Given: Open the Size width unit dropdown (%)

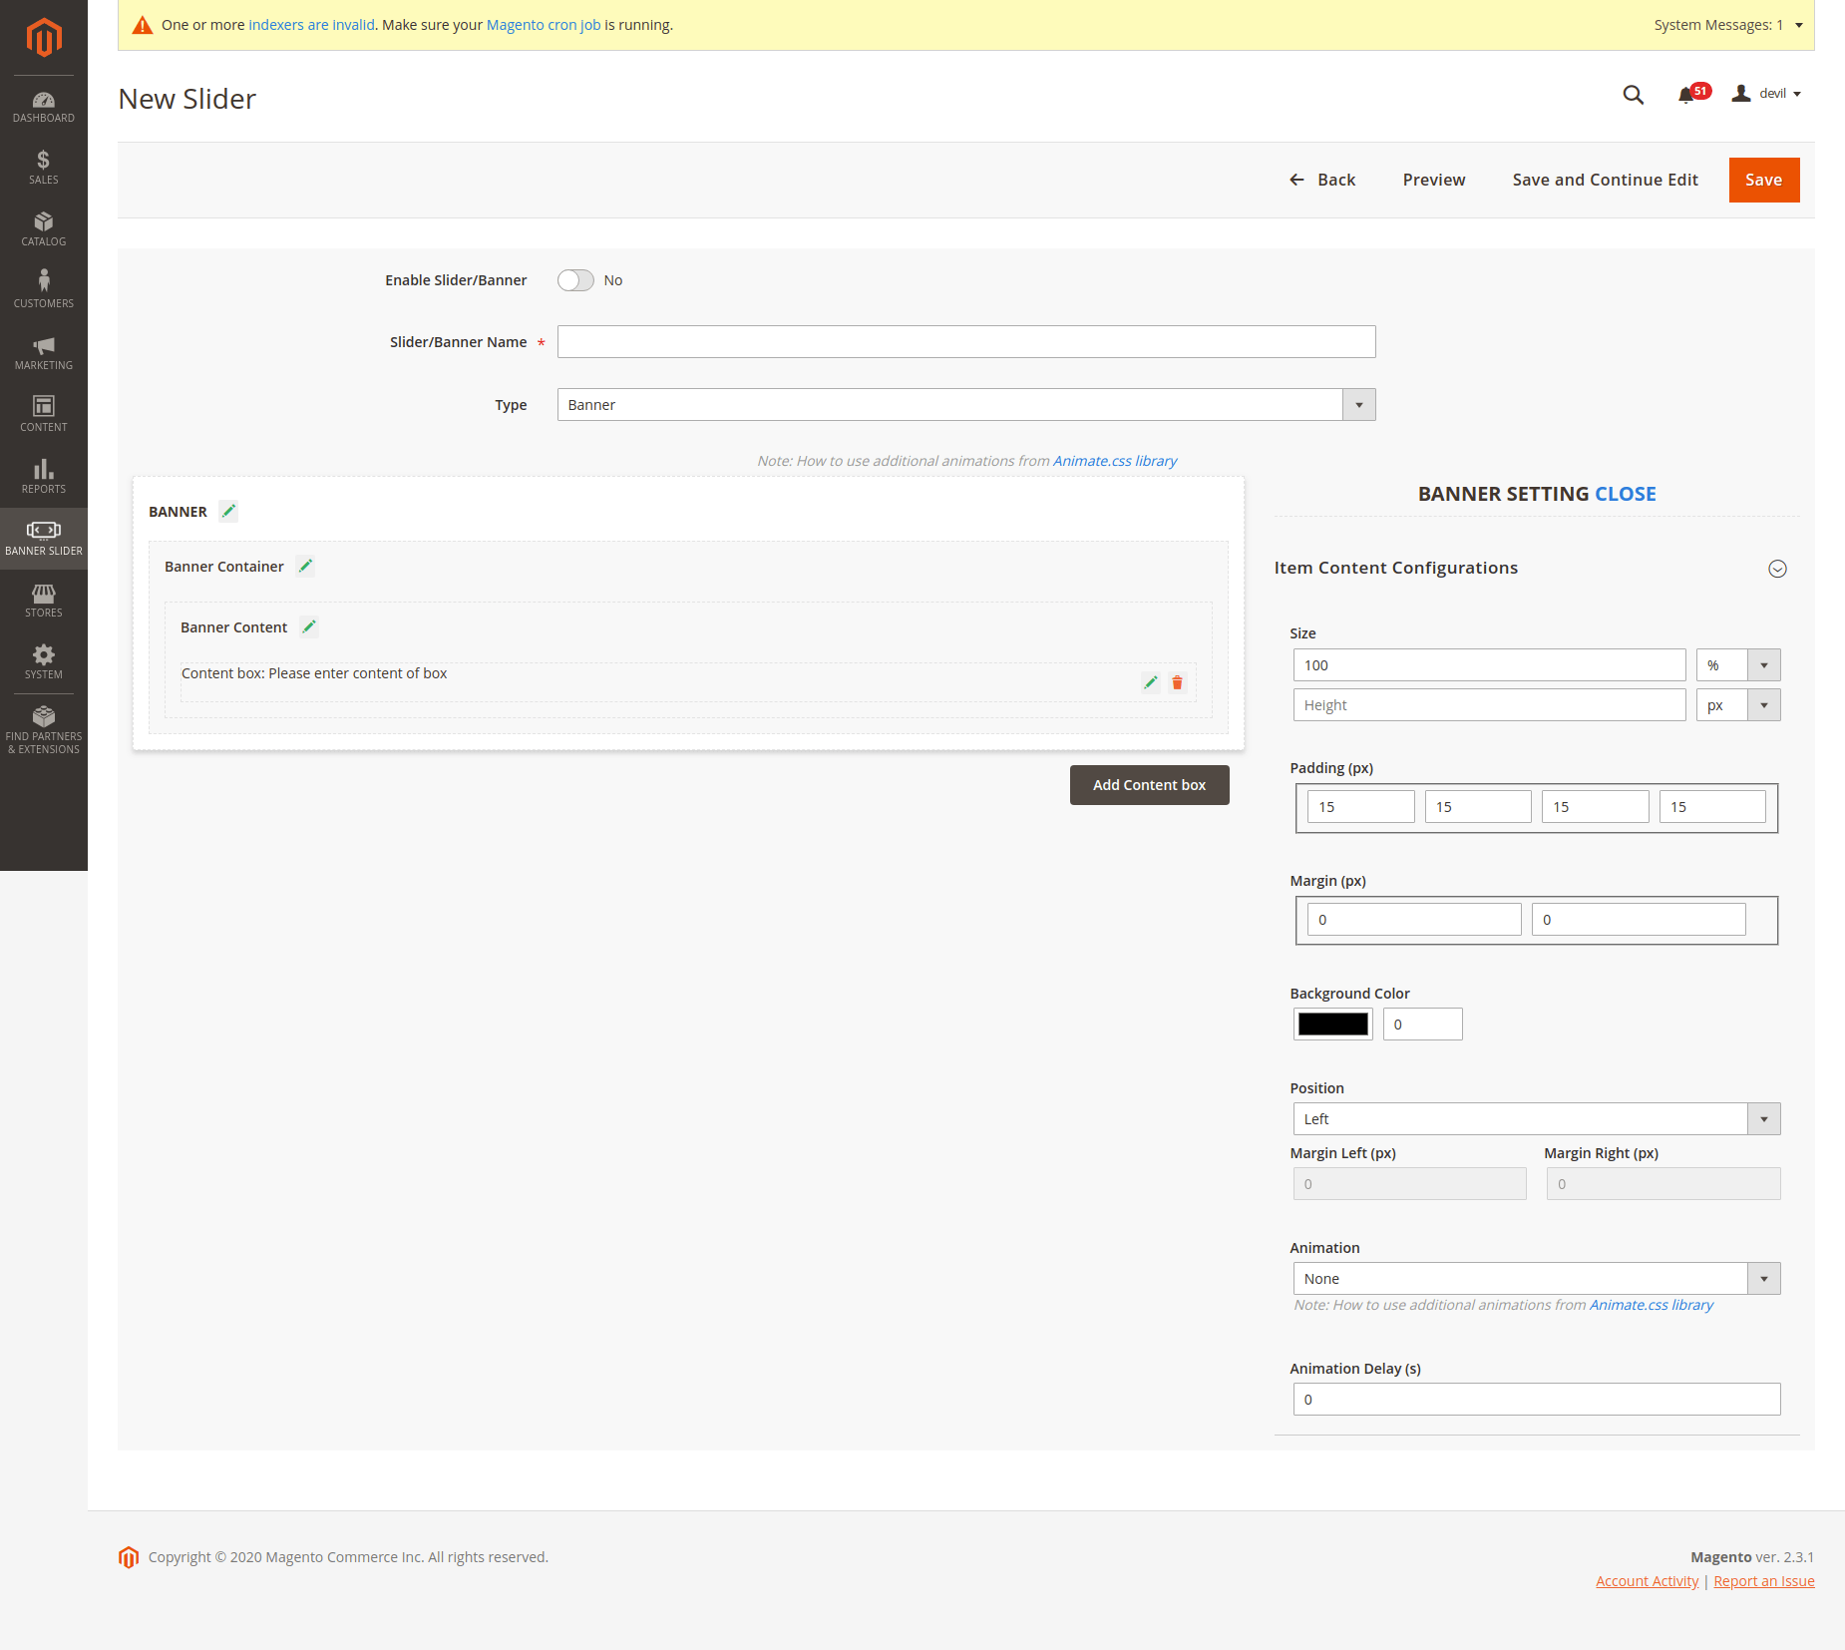Looking at the screenshot, I should 1738,665.
